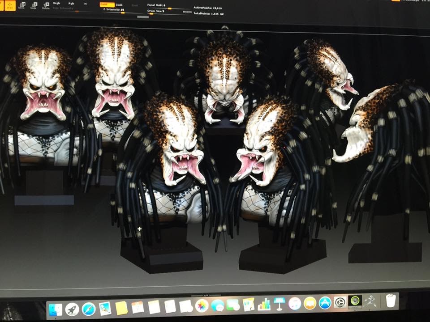The image size is (430, 322).
Task: Open System Preferences from the dock
Action: coord(340,303)
